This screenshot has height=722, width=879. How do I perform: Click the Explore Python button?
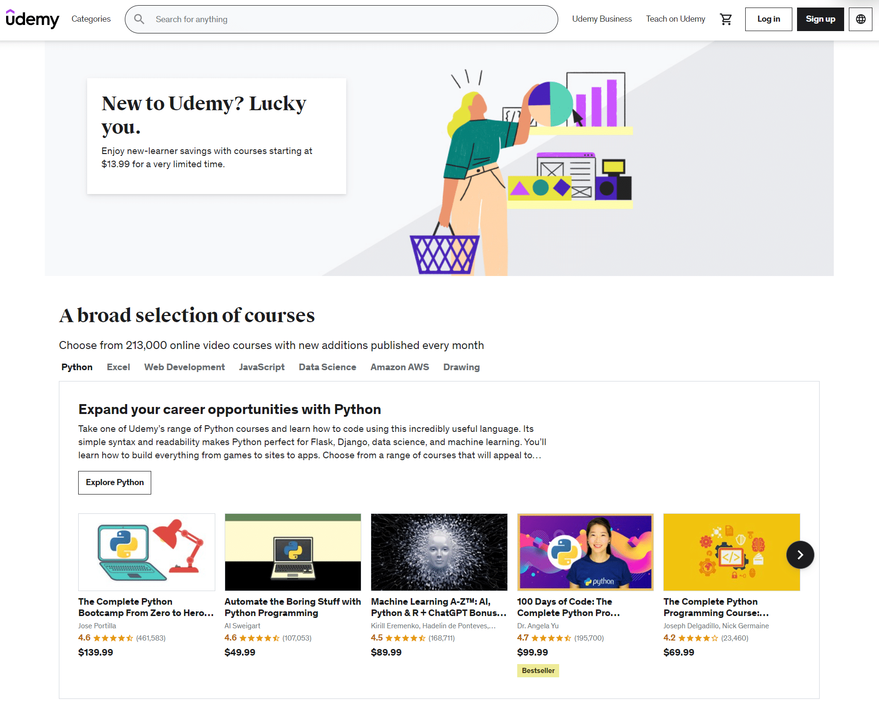pyautogui.click(x=114, y=482)
